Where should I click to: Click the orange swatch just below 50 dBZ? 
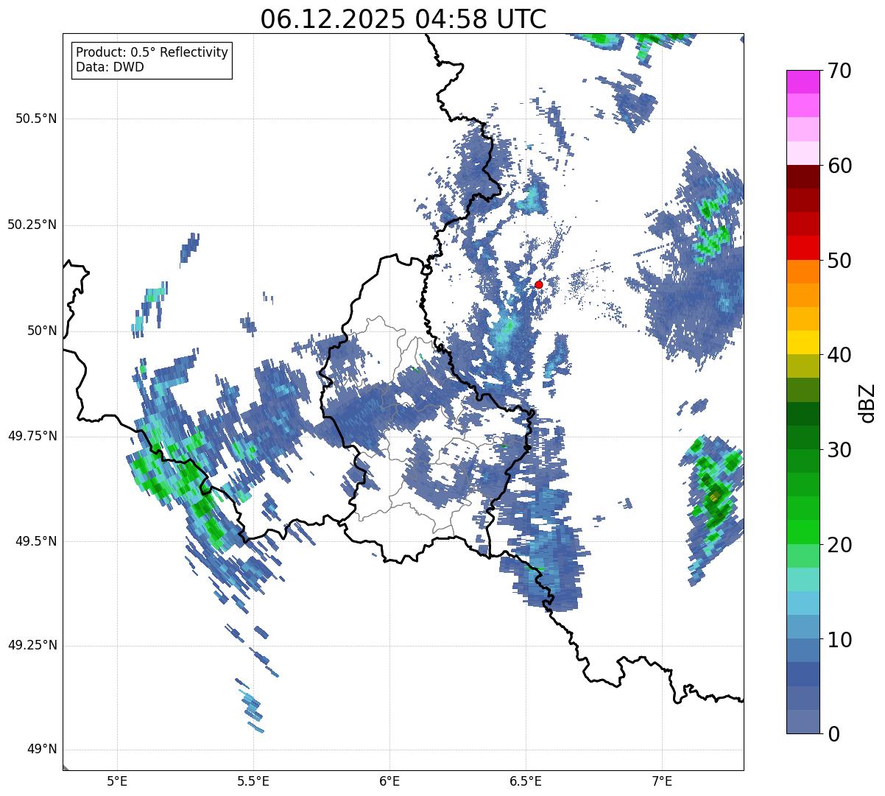point(803,271)
